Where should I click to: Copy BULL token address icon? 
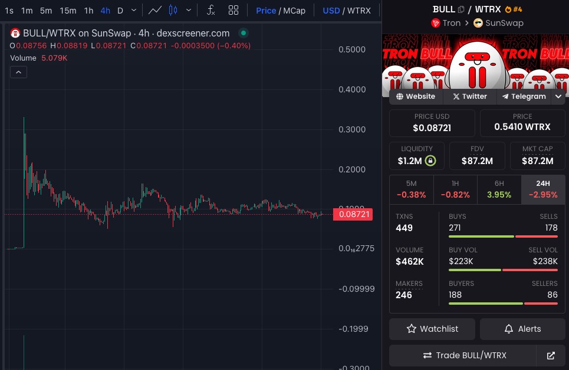pyautogui.click(x=461, y=9)
